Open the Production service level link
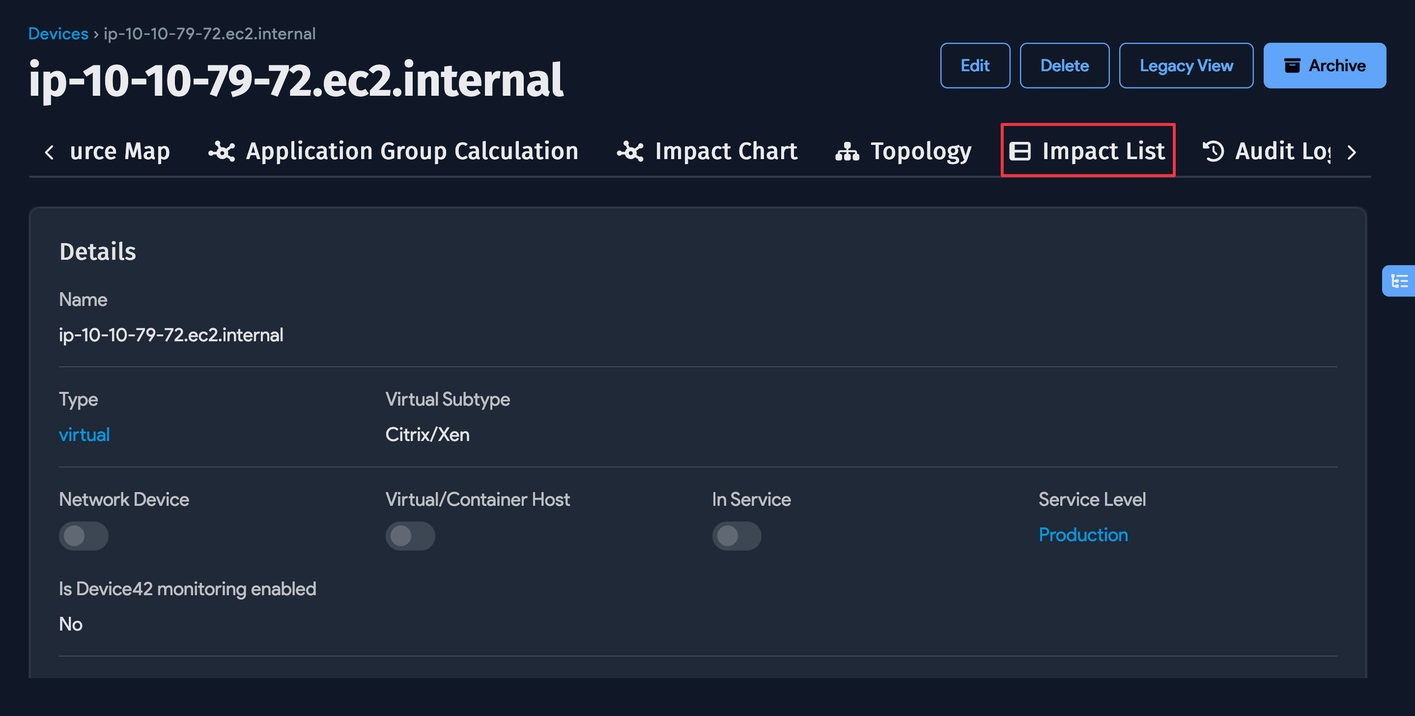 point(1083,534)
